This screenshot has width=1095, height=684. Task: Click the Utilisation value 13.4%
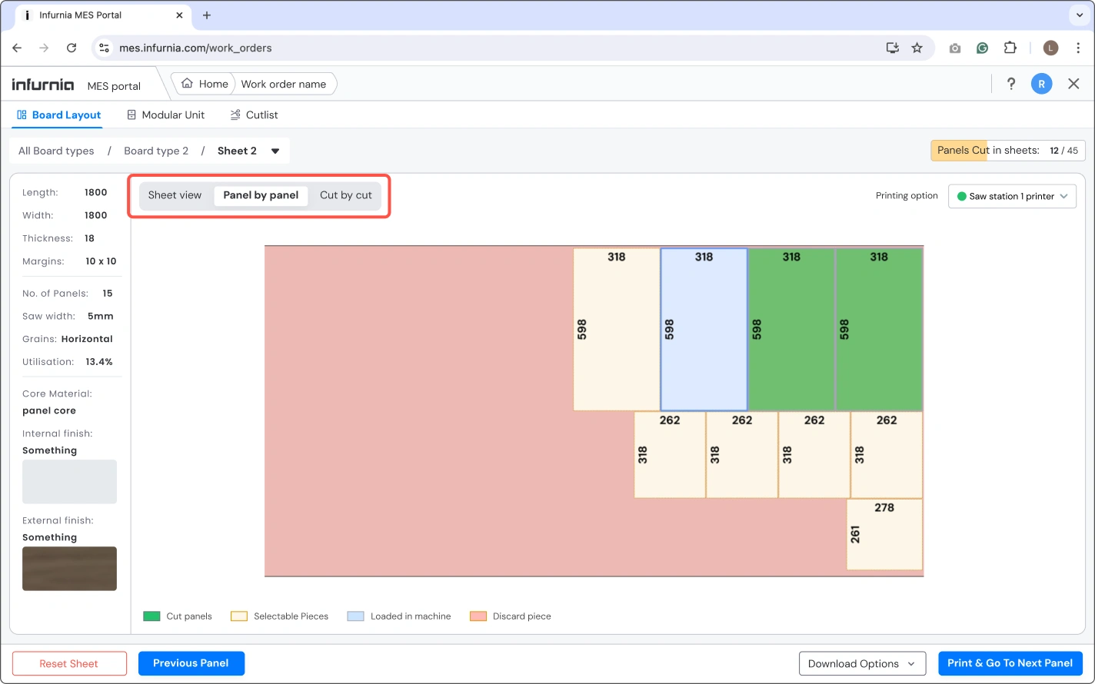(x=99, y=362)
